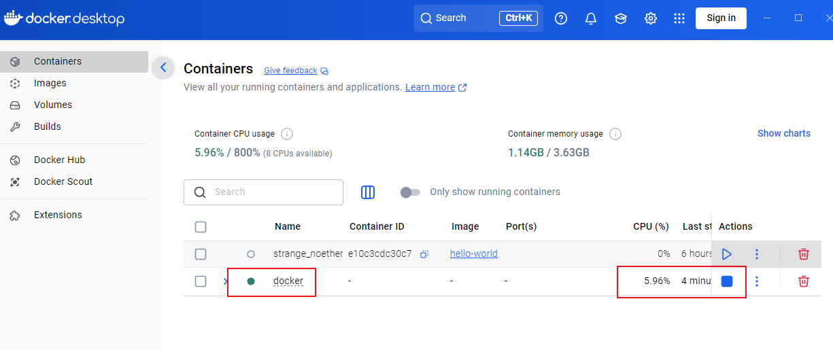Sort by the CPU (%) column header
This screenshot has width=833, height=350.
(651, 226)
